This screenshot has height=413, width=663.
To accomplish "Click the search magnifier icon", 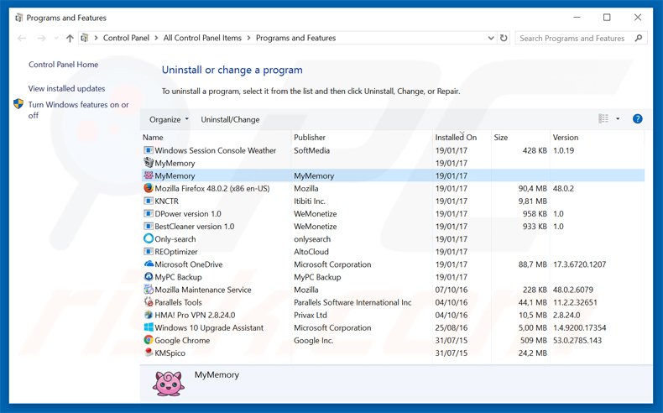I will [639, 38].
